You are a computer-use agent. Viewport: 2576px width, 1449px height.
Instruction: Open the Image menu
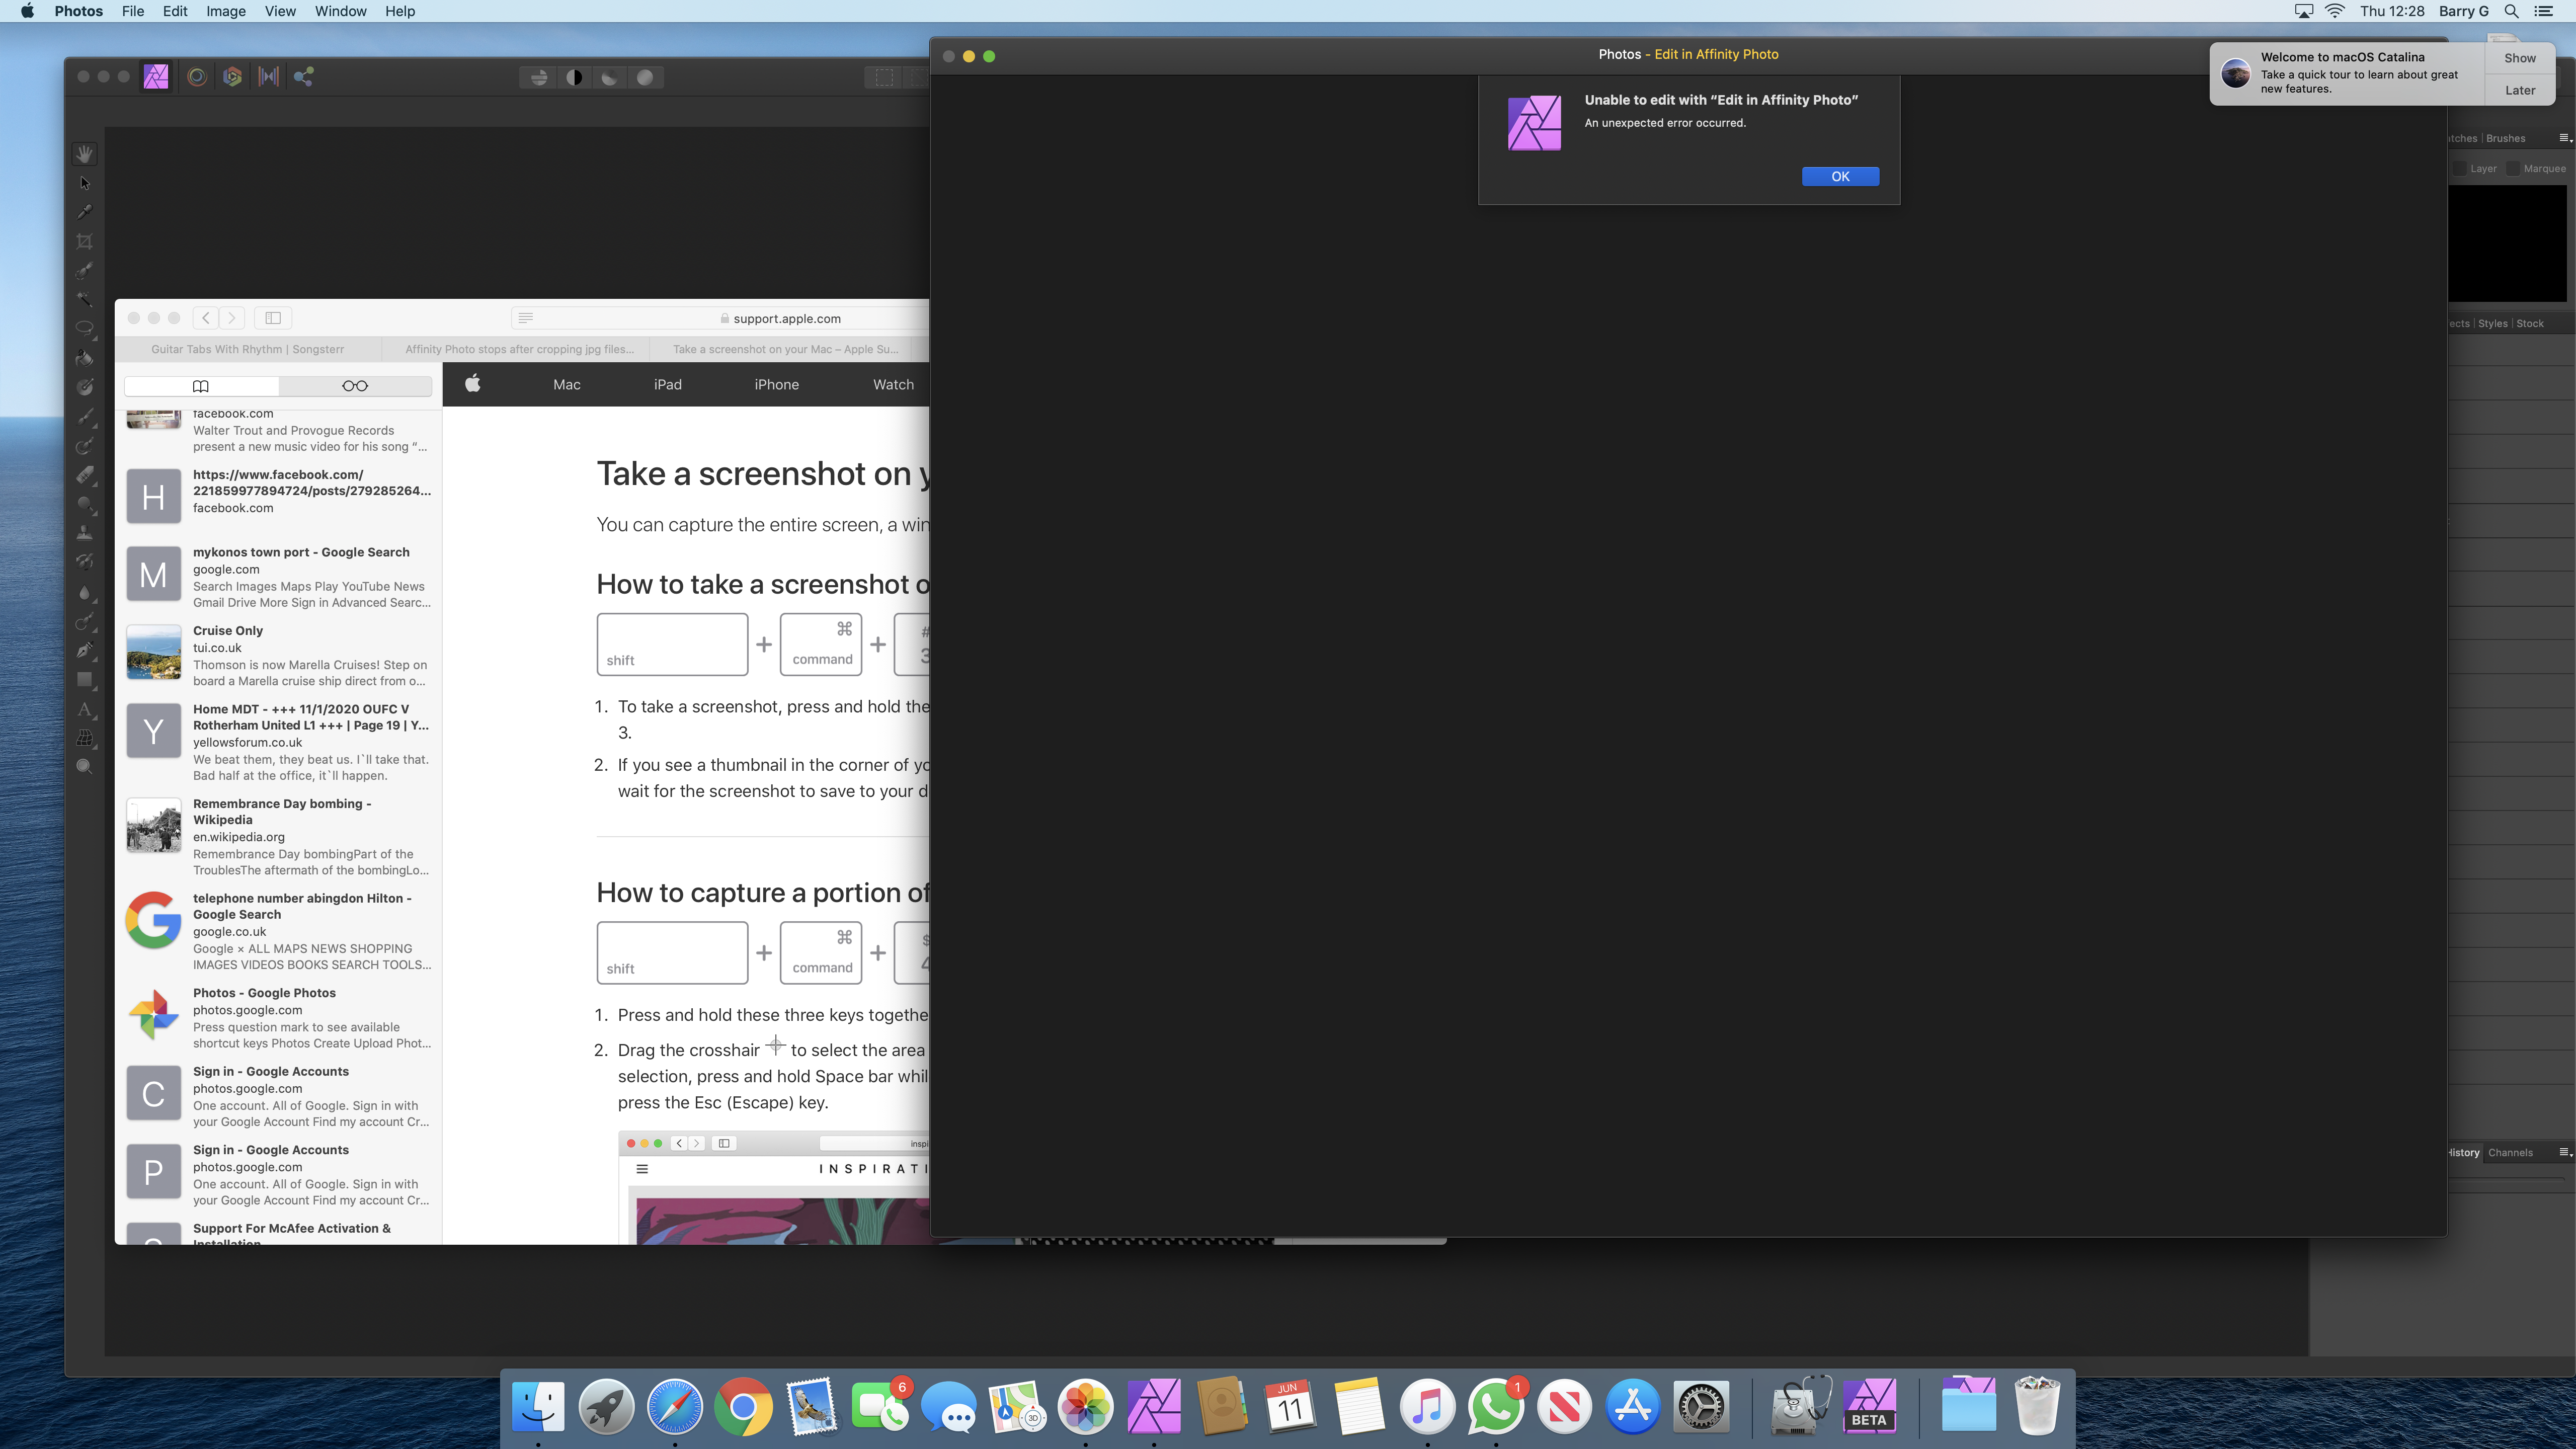(x=226, y=11)
